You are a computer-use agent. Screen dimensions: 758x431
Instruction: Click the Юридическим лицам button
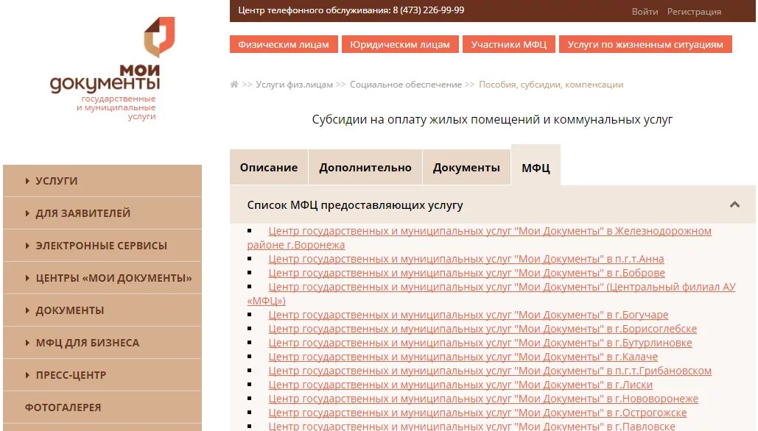pos(400,44)
